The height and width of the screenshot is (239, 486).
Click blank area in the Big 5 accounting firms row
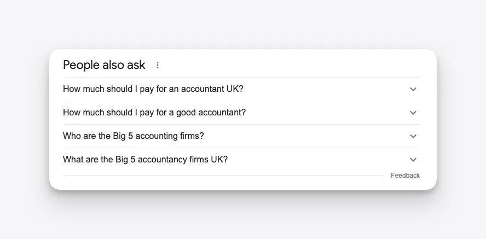(x=307, y=136)
